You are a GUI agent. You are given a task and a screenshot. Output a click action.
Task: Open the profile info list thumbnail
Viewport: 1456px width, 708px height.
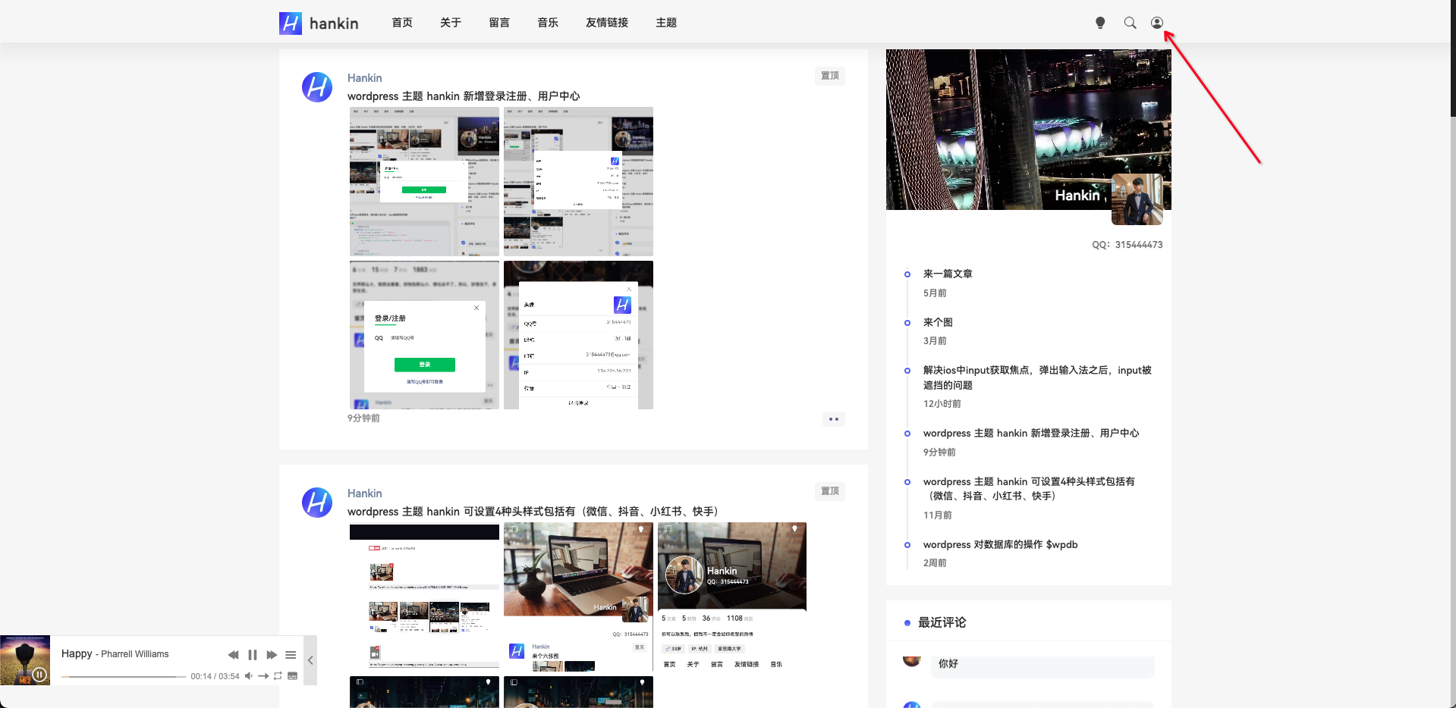pyautogui.click(x=578, y=335)
